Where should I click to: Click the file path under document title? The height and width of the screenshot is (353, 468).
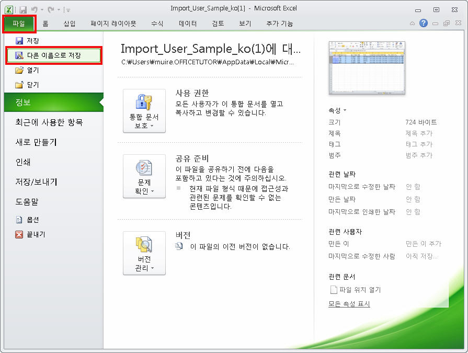pos(208,62)
